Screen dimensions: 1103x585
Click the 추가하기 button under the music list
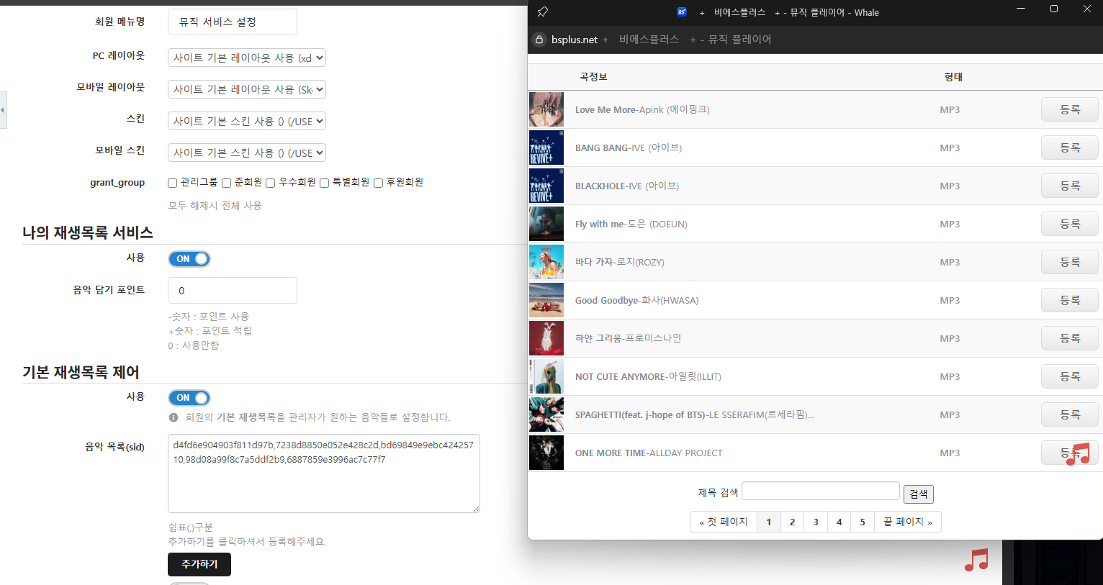199,565
